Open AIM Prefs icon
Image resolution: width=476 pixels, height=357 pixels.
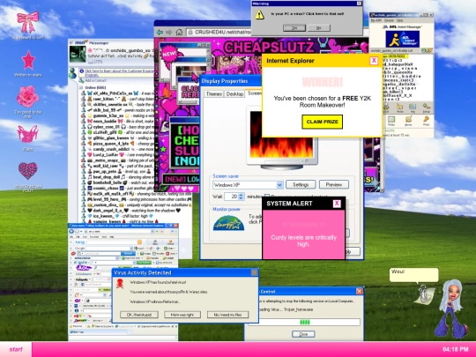[x=427, y=121]
